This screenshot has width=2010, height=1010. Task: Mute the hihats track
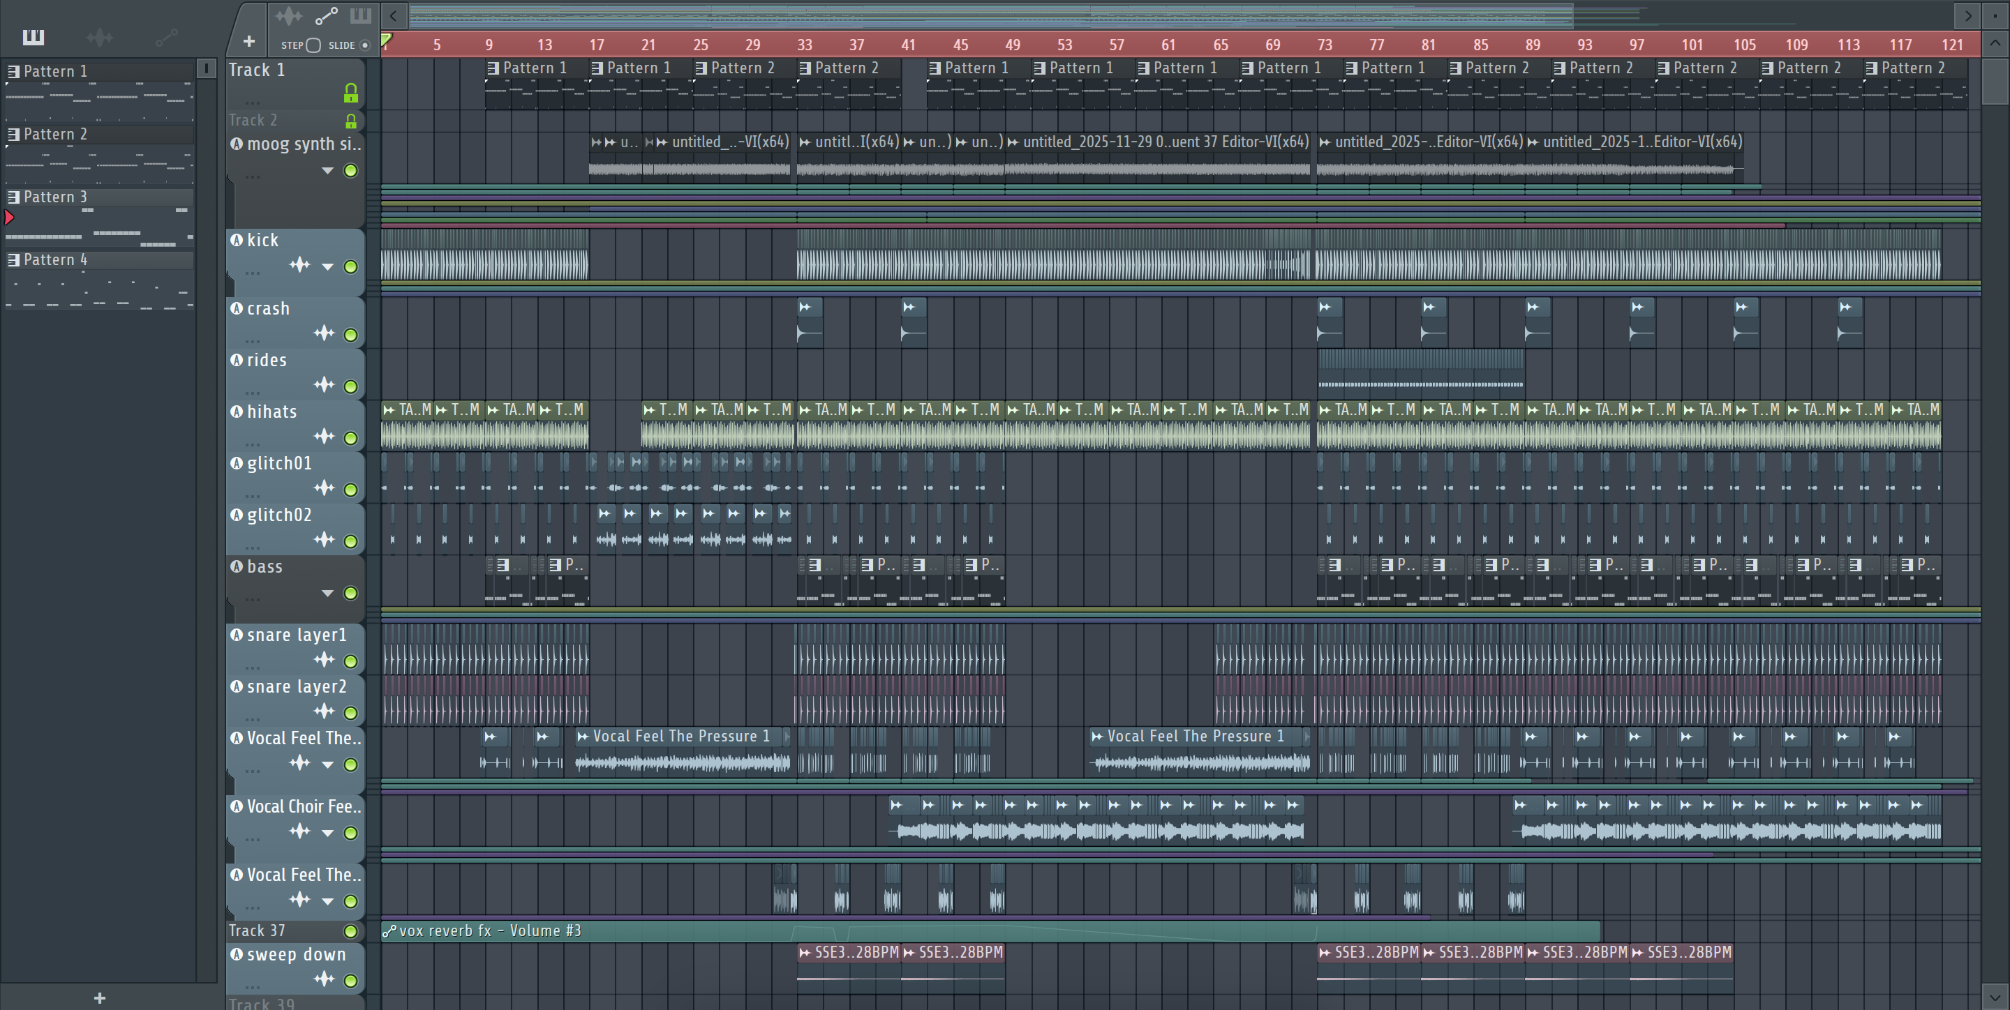point(351,438)
